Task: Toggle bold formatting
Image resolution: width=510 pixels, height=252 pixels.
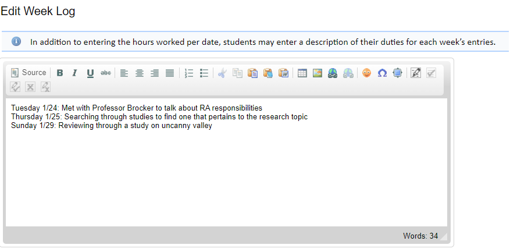Action: 59,73
